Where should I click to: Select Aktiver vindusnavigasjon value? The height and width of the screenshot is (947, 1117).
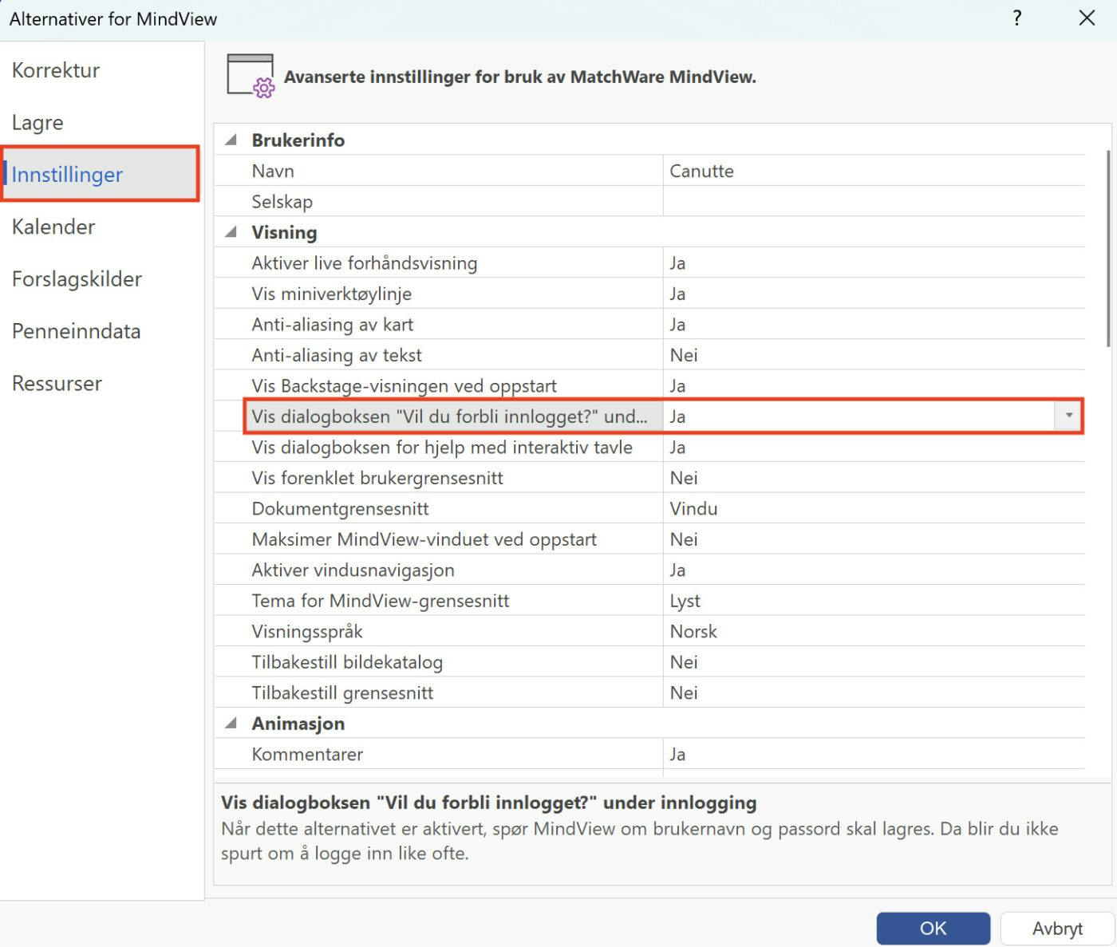pos(874,570)
